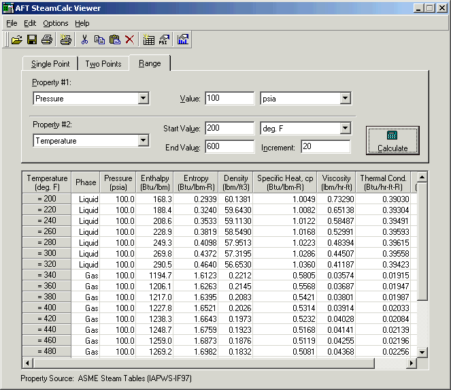Expand the Property #1 Pressure dropdown
This screenshot has width=451, height=390.
(x=143, y=99)
